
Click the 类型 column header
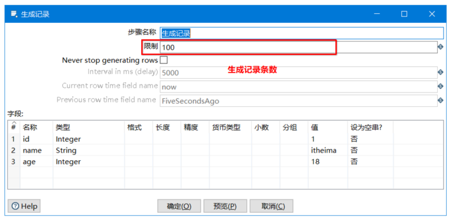(x=89, y=127)
